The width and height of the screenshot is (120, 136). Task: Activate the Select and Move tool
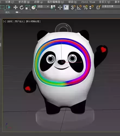15,7
